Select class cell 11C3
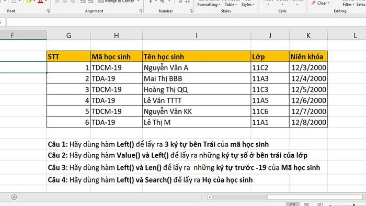This screenshot has width=366, height=206. 270,89
